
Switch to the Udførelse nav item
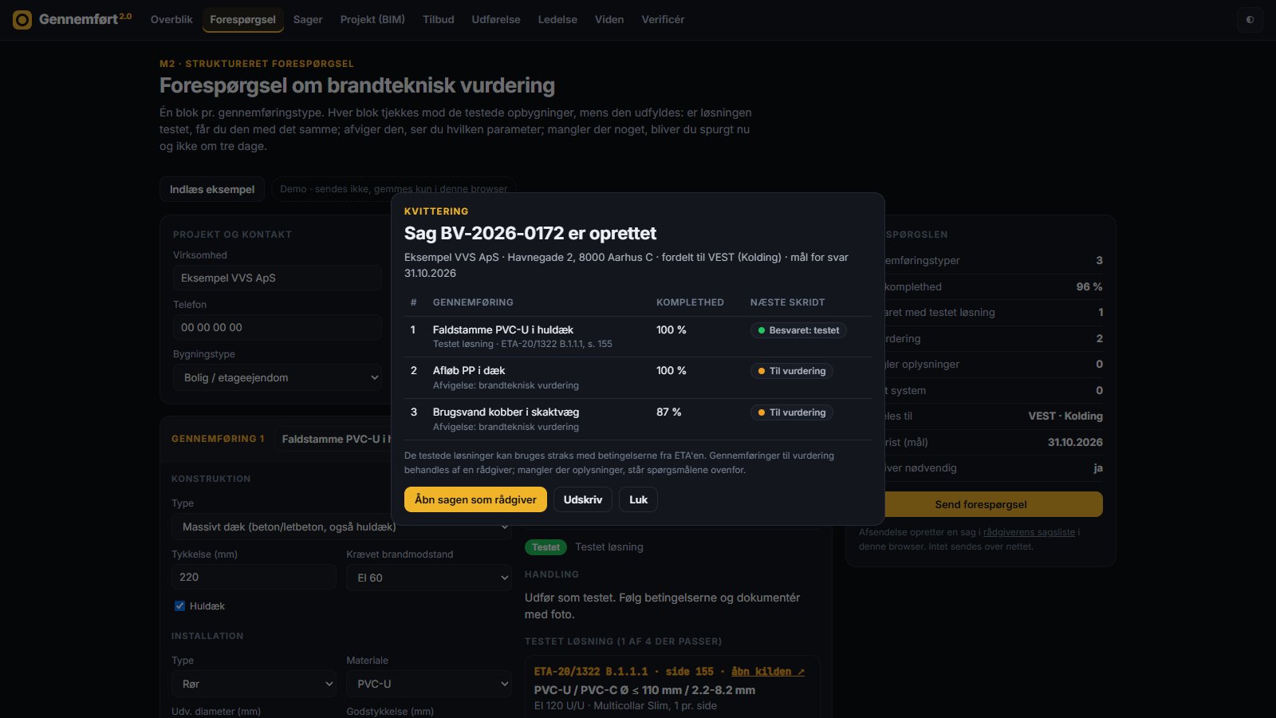pos(496,19)
